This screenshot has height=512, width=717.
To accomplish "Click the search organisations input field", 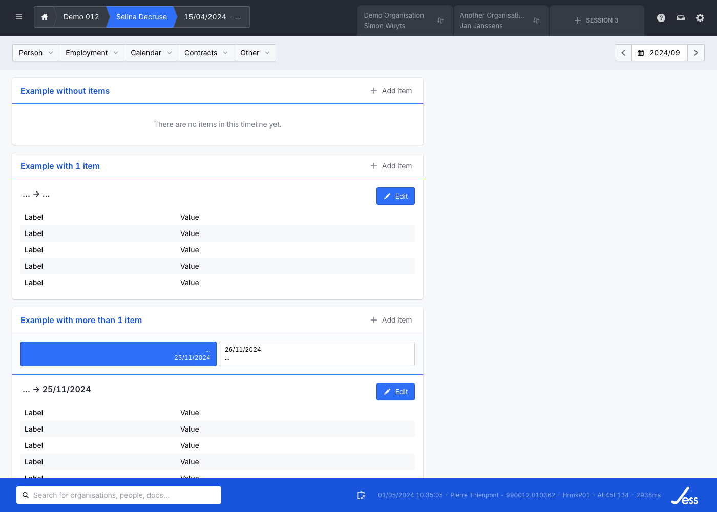I will tap(119, 495).
